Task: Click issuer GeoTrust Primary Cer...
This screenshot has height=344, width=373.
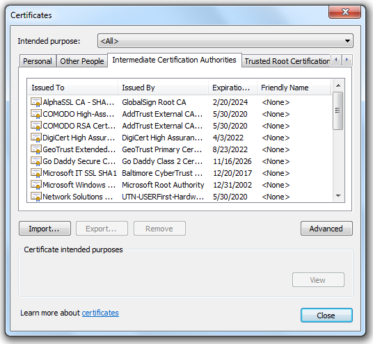Action: pos(161,149)
